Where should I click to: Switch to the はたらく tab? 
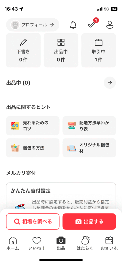[85, 243]
